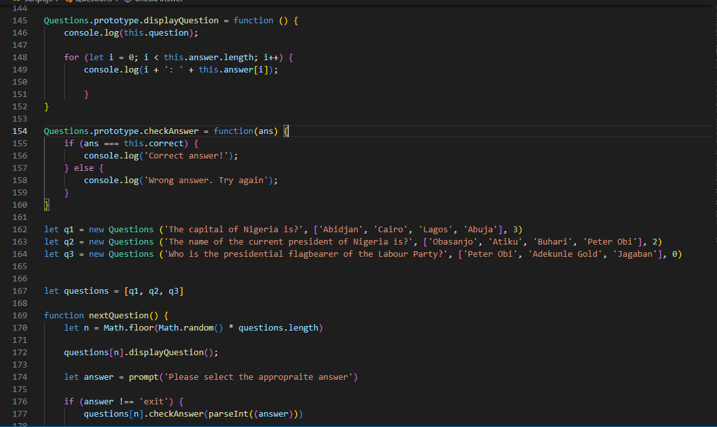
Task: Click line number 160 in the gutter
Action: [19, 204]
